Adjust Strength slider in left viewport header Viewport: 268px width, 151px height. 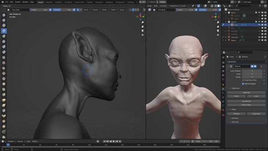62,10
